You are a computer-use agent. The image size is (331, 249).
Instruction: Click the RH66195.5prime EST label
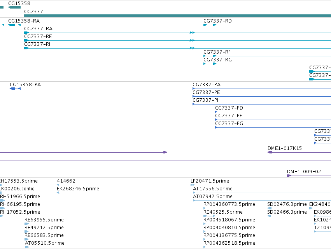pyautogui.click(x=20, y=204)
